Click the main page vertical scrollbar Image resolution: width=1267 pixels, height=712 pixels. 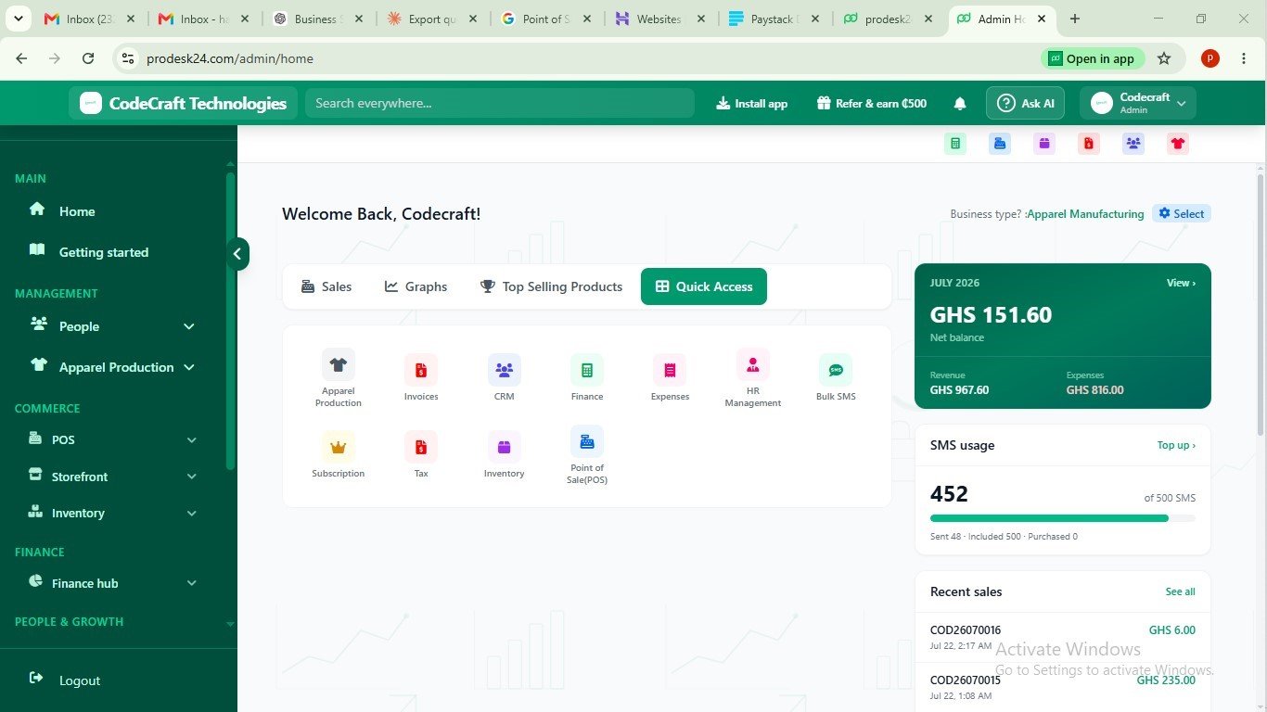pos(1261,304)
